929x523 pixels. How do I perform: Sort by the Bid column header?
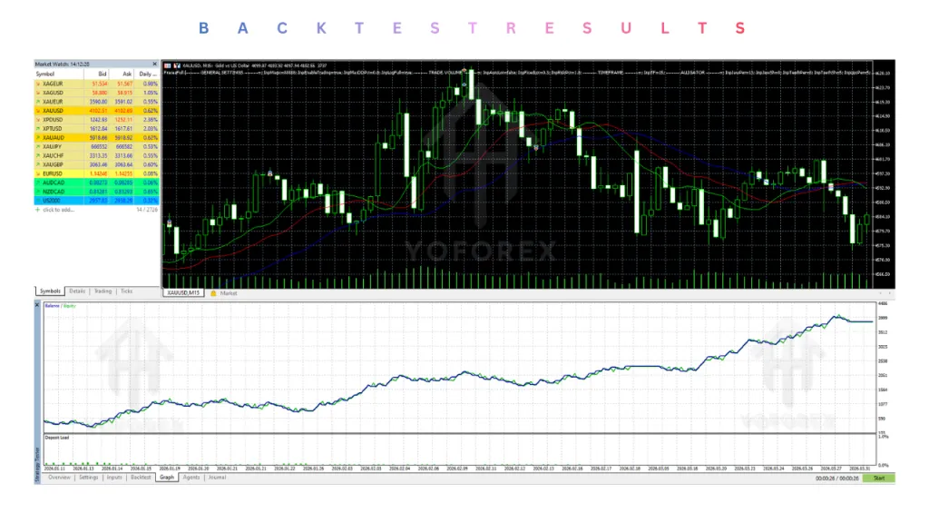tap(96, 74)
